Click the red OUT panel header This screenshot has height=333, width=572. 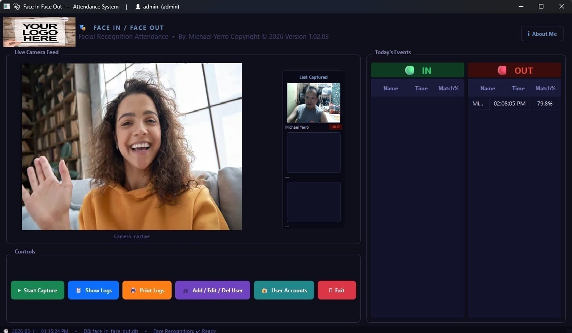[514, 70]
